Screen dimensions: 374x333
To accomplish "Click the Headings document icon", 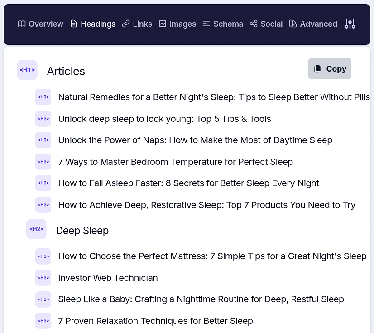I will pos(74,24).
